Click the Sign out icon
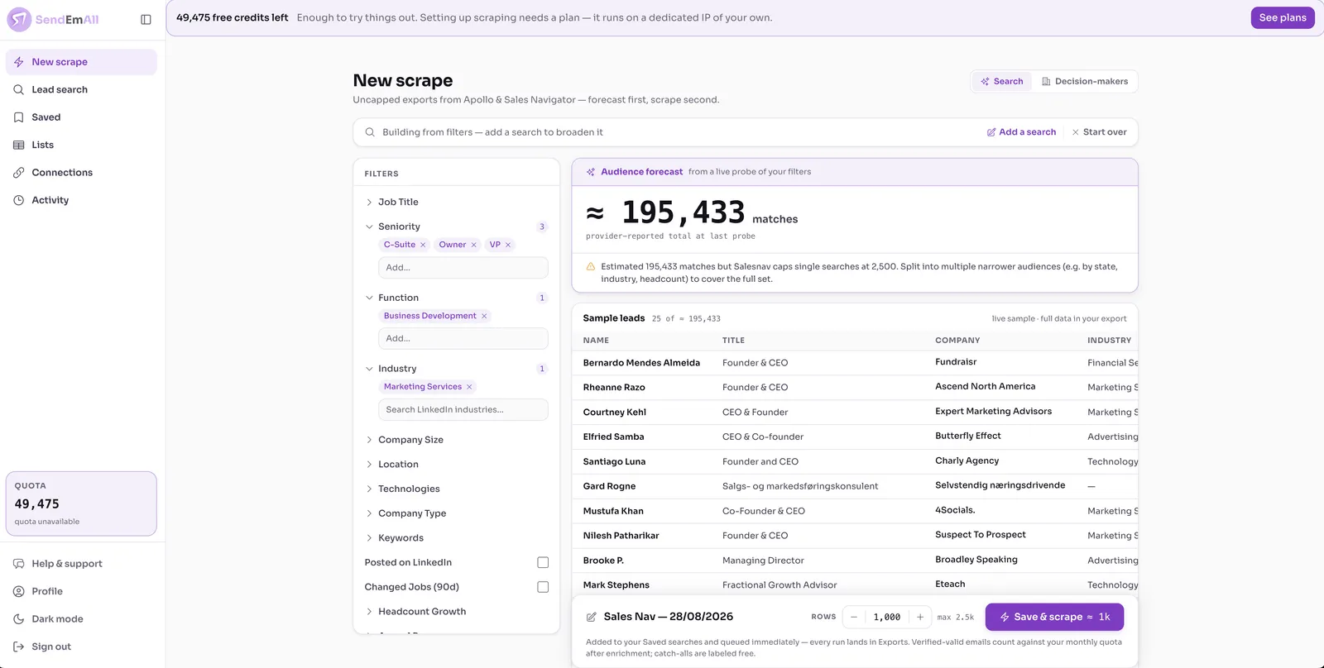 18,647
